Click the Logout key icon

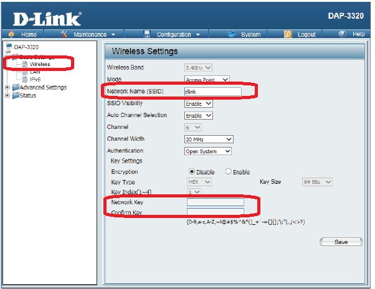288,34
